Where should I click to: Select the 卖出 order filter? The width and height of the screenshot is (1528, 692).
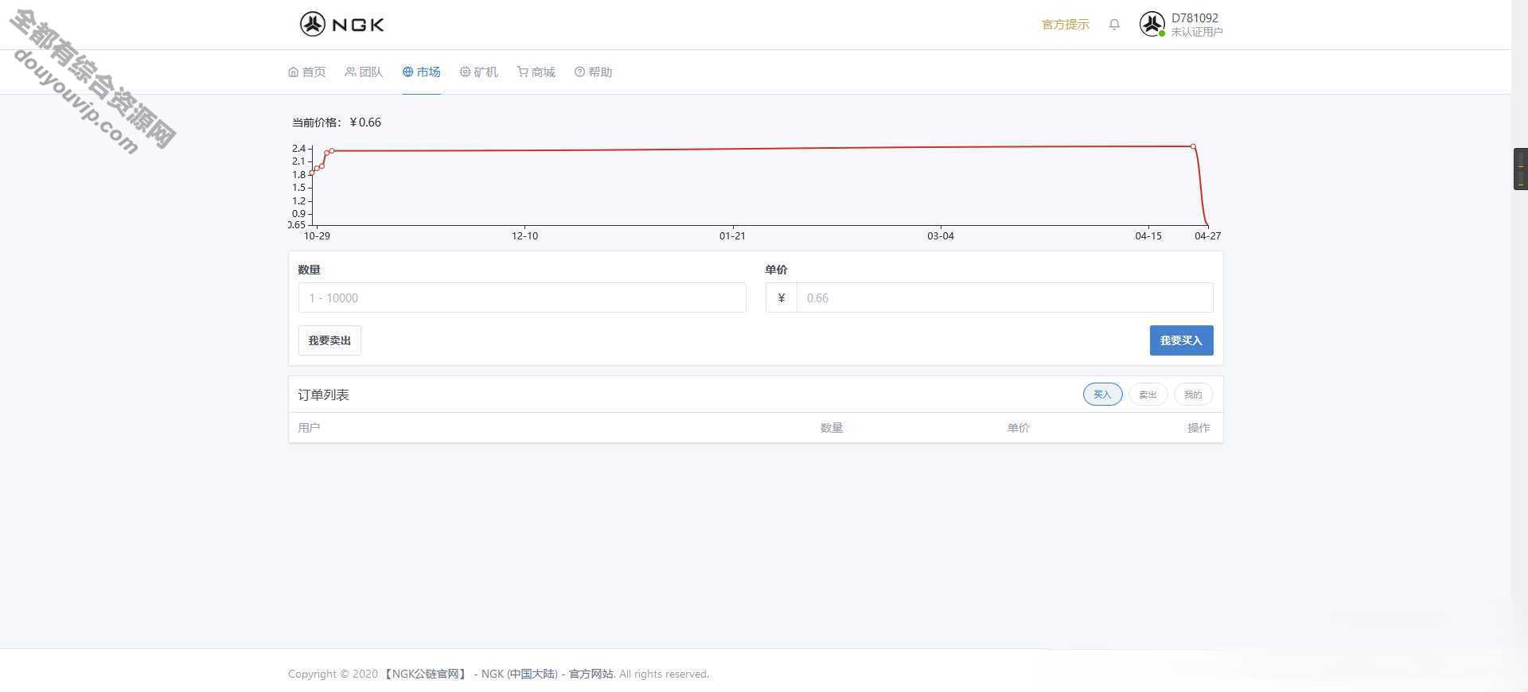1148,395
